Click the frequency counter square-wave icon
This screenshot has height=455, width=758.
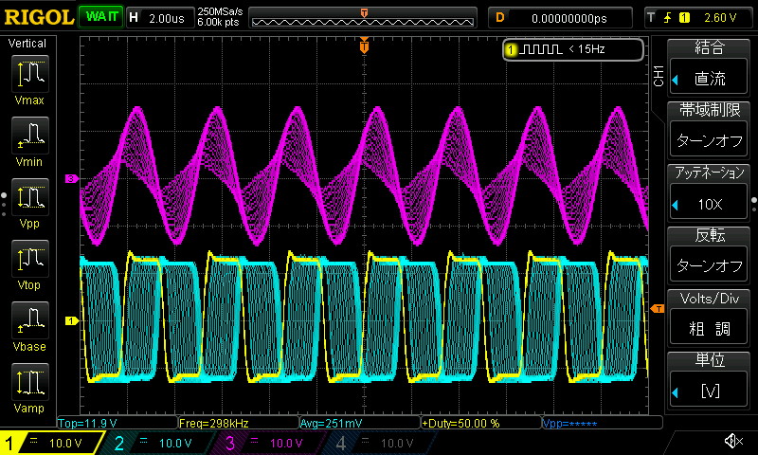(542, 49)
